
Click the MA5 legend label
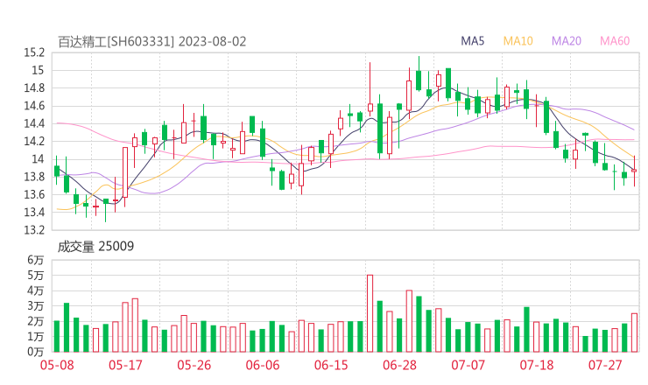(472, 41)
